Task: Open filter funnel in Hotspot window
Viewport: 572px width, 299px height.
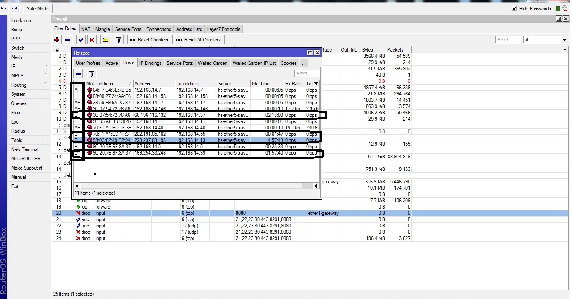Action: click(92, 74)
